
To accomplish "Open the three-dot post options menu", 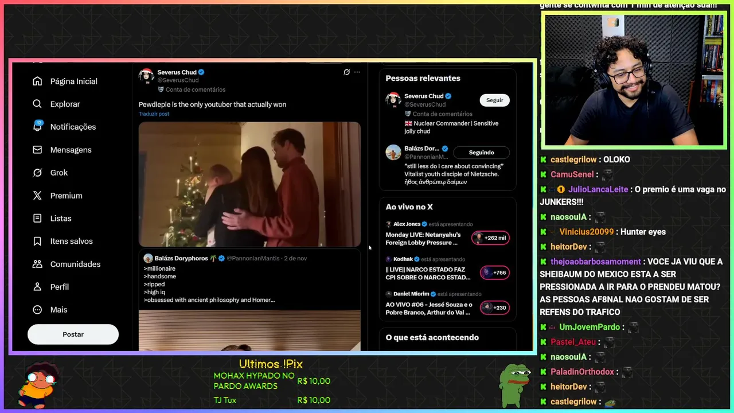I will pos(357,72).
